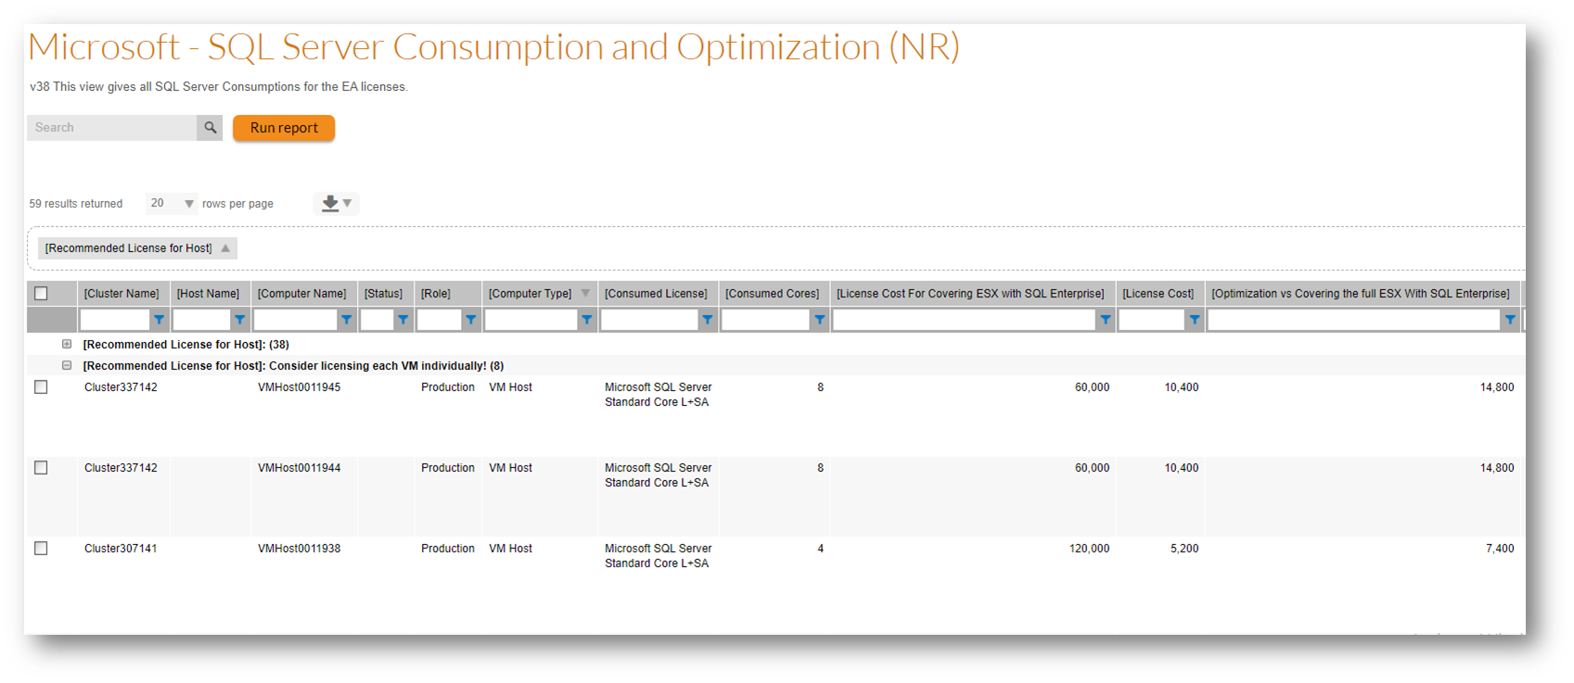Toggle the select-all checkbox in table header
The image size is (1574, 683).
point(41,294)
